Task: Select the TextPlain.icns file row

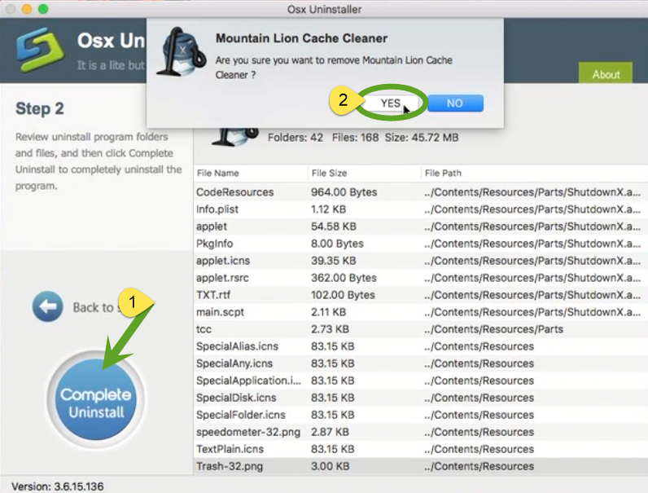Action: pos(420,449)
